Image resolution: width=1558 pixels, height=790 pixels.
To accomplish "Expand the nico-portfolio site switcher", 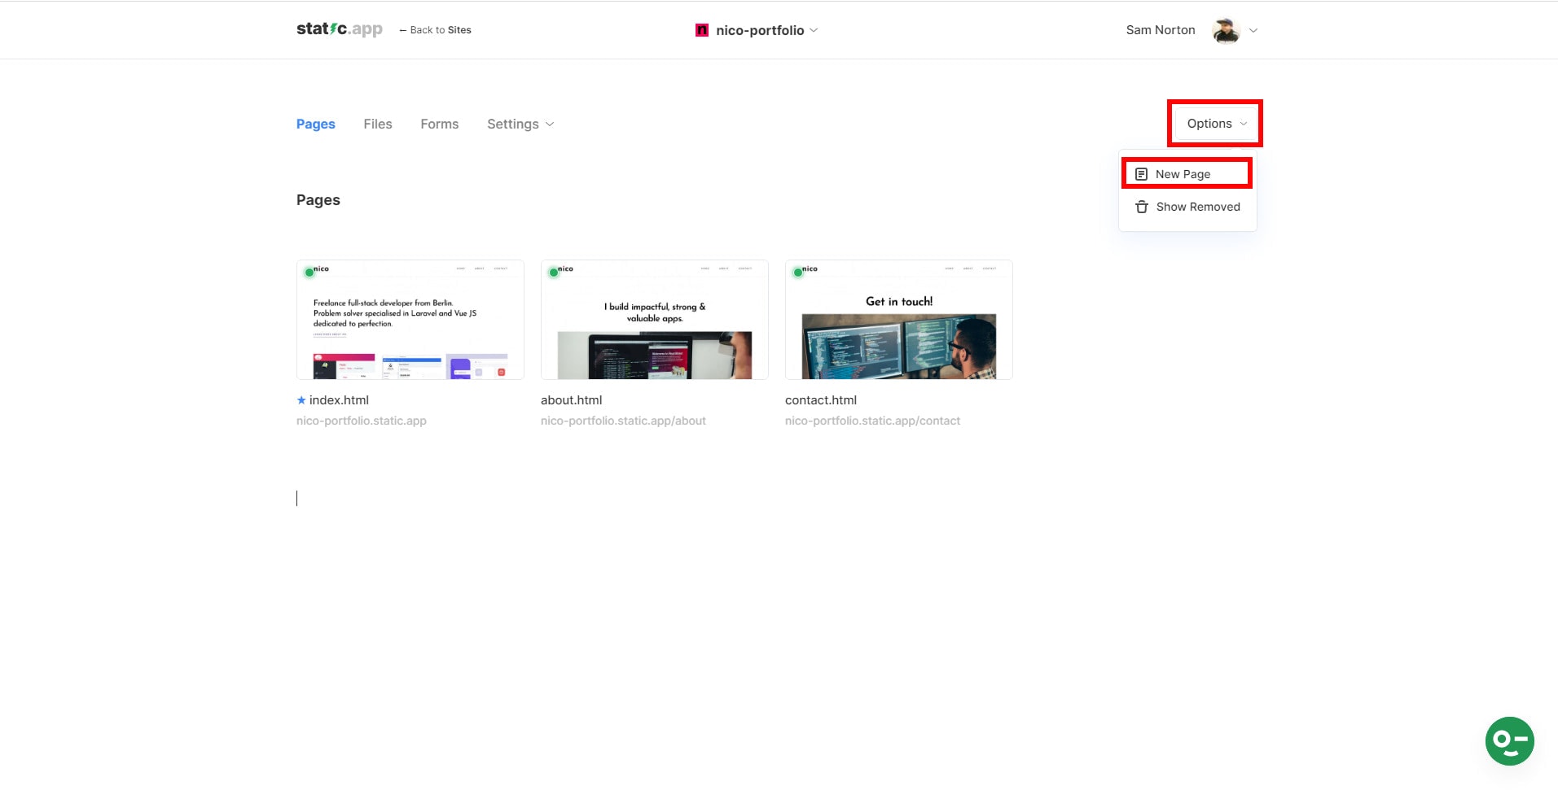I will pos(814,30).
